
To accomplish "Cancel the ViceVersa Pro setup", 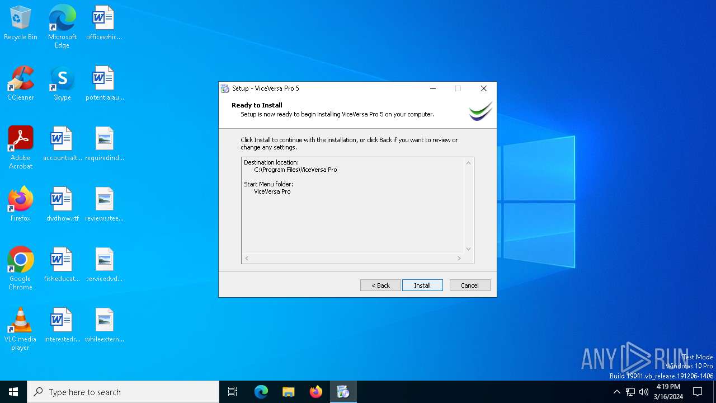I will 470,285.
